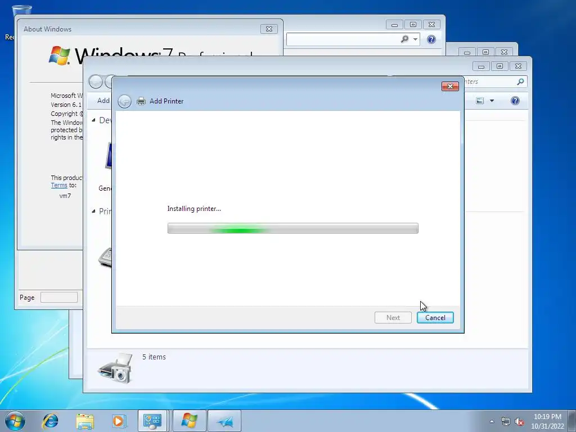576x432 pixels.
Task: Minimize the Devices and Printers window
Action: tap(481, 66)
